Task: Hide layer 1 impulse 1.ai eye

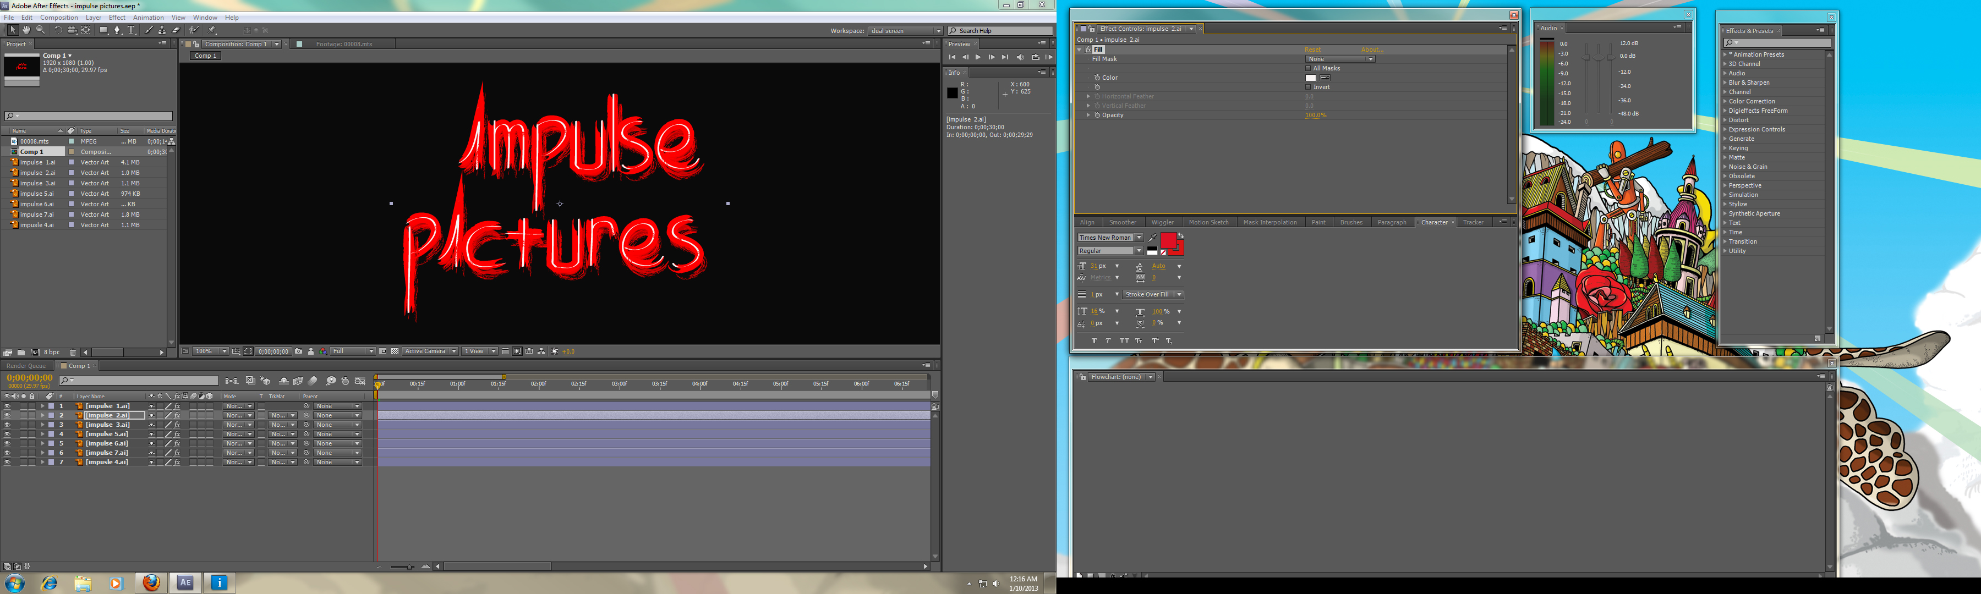Action: [x=7, y=406]
